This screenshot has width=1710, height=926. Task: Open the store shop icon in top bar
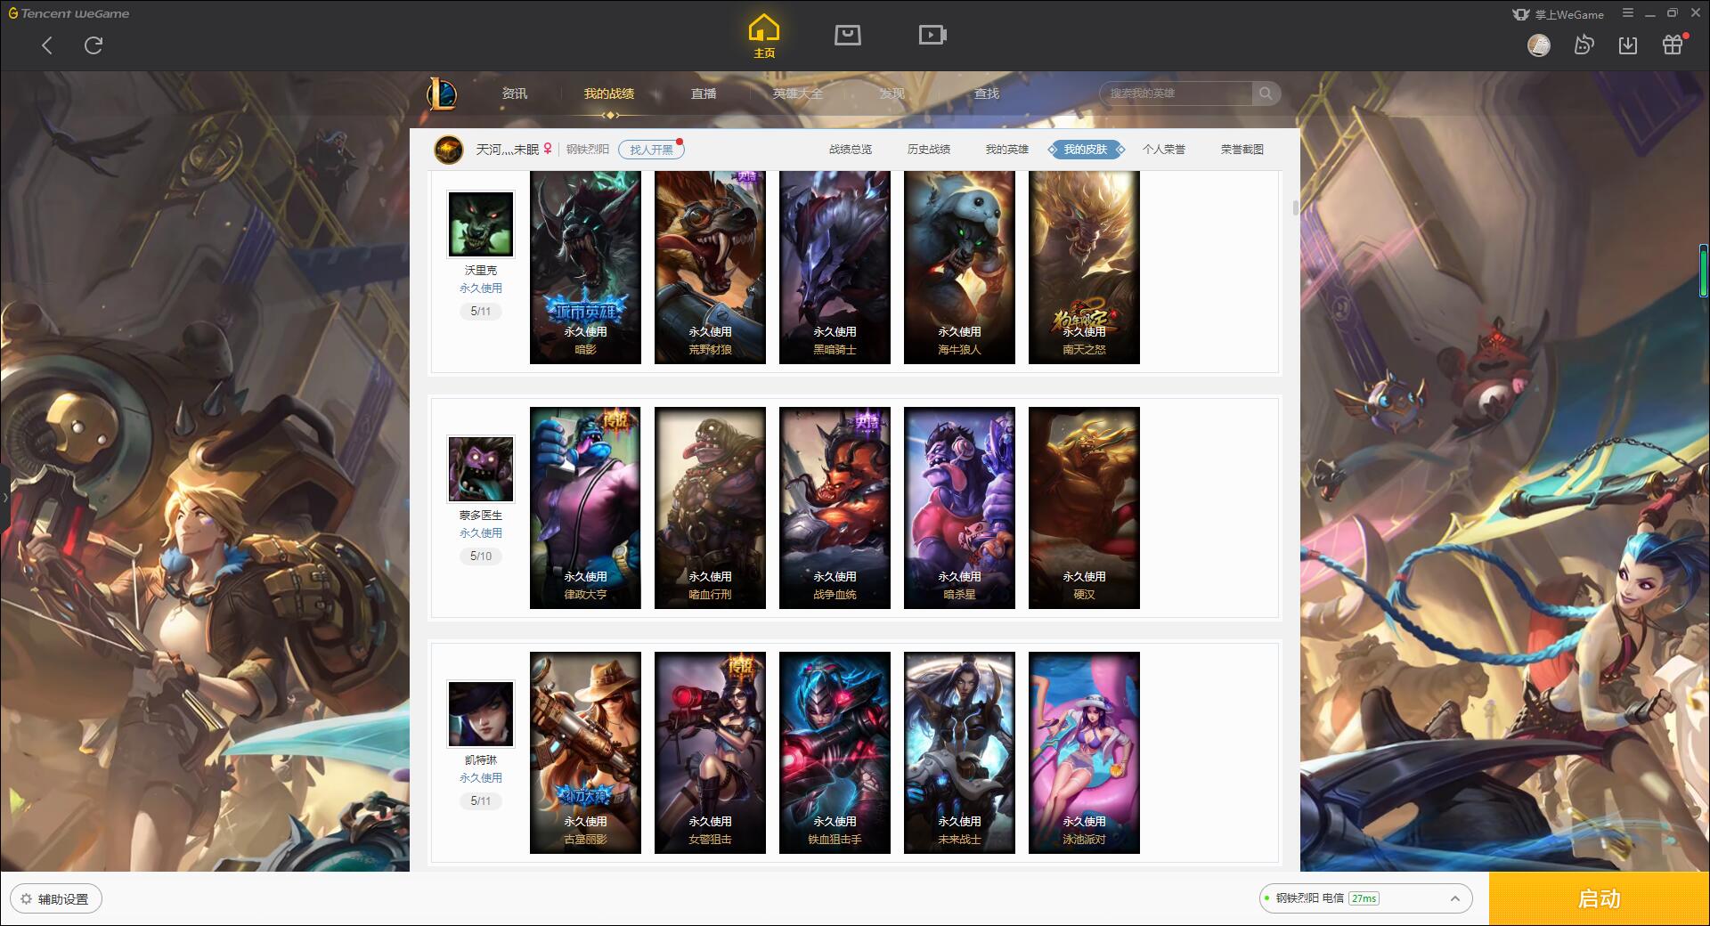click(x=848, y=36)
